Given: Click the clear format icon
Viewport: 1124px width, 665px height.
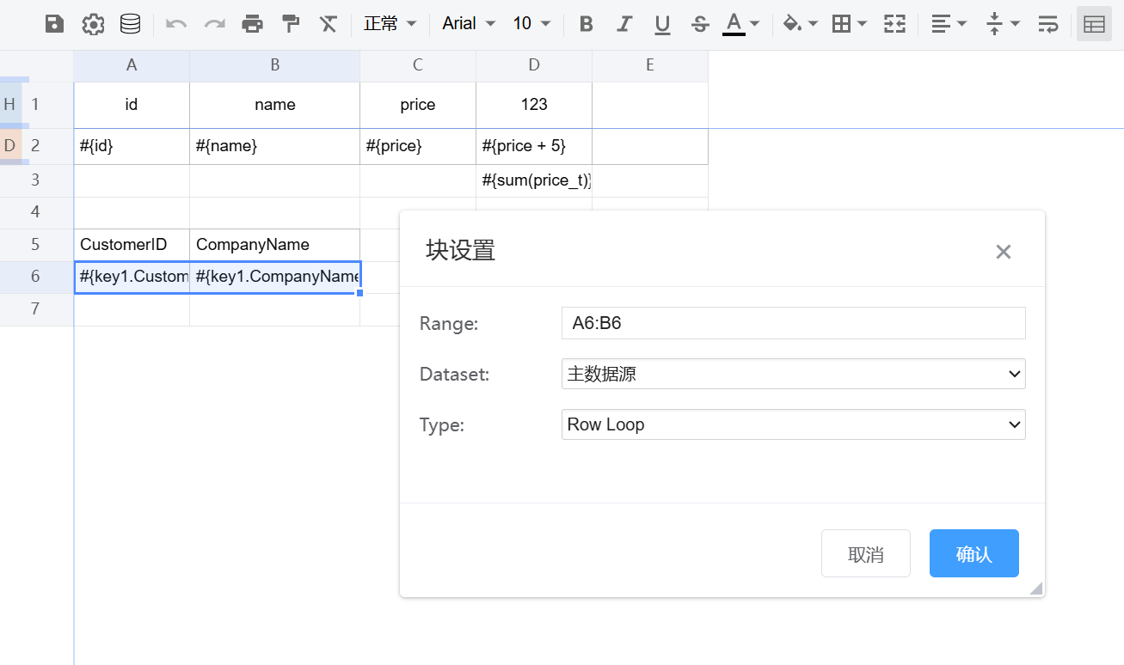Looking at the screenshot, I should 329,24.
